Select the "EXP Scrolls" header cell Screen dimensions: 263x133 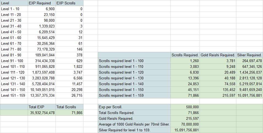69,3
